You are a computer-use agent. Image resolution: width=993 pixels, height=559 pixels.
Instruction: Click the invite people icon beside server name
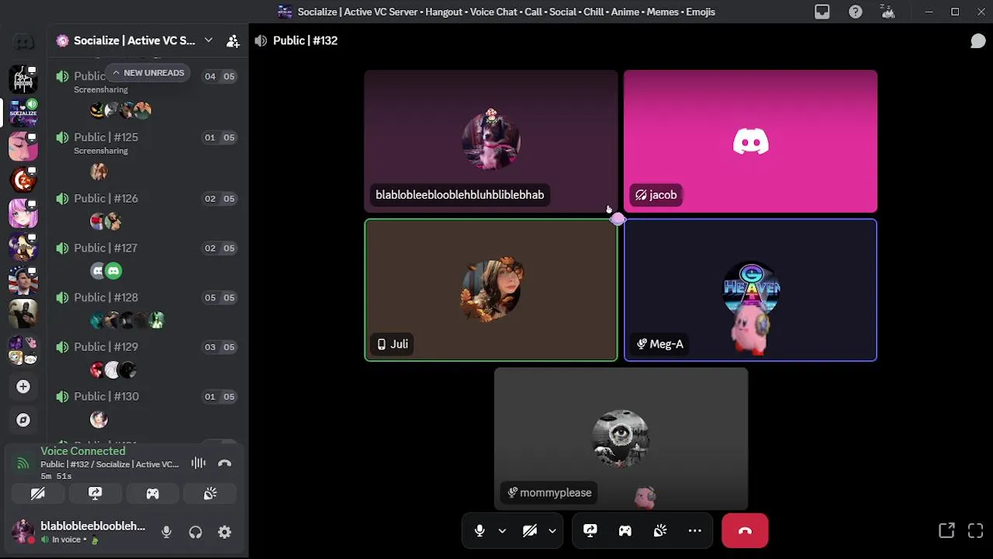tap(233, 41)
